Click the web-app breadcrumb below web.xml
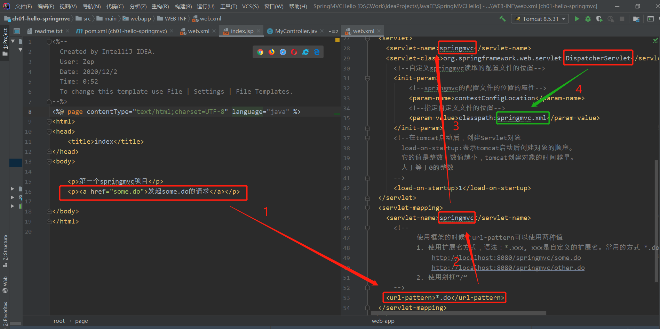 click(383, 321)
